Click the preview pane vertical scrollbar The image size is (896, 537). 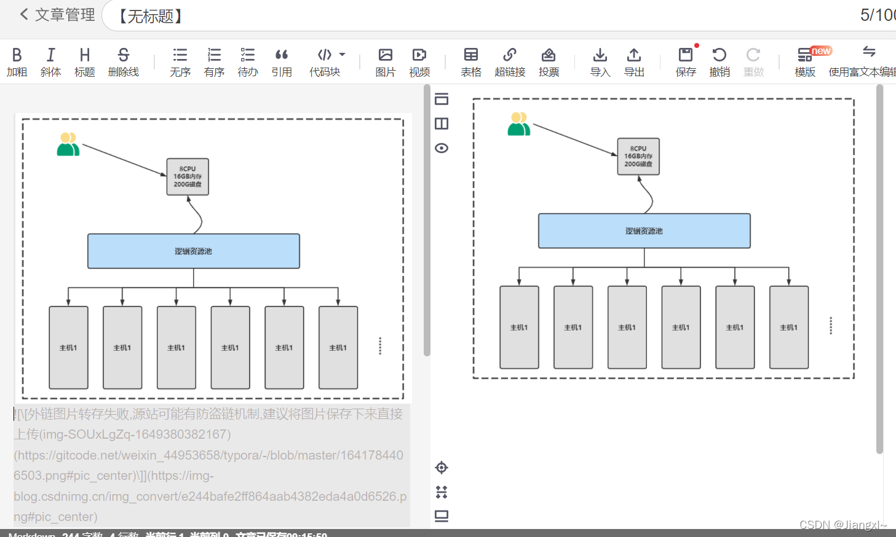click(879, 269)
